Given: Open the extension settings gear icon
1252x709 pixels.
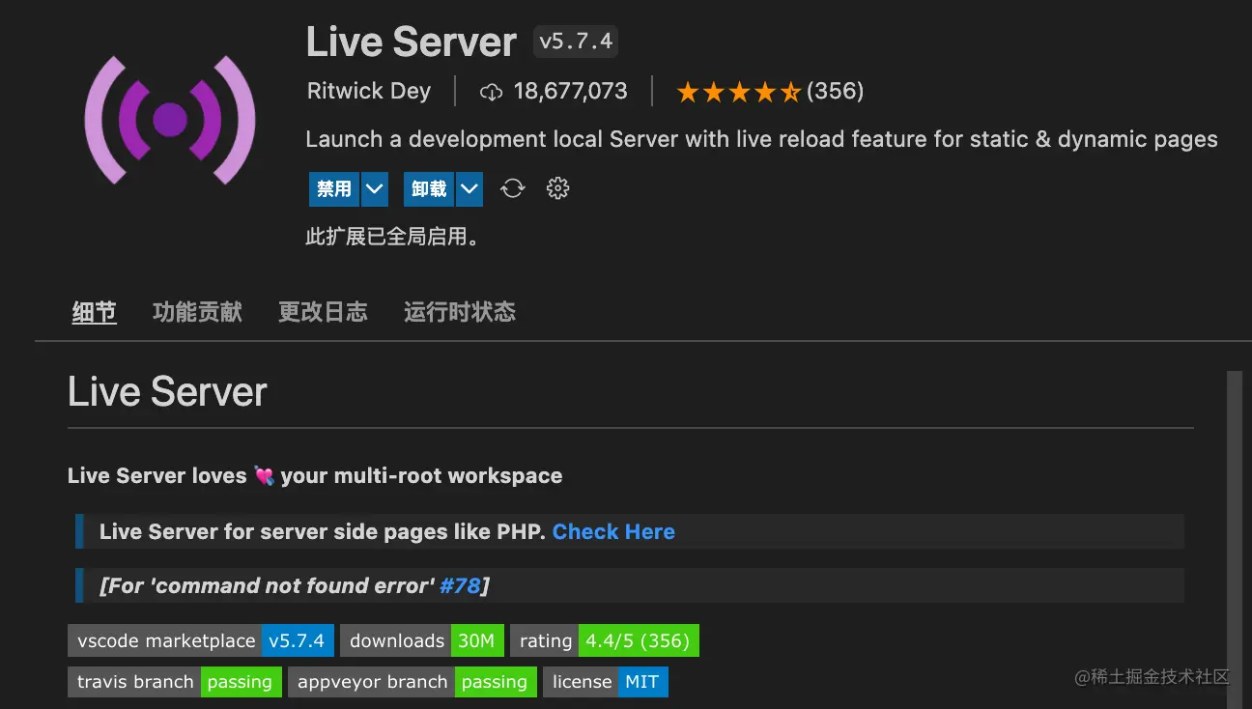Looking at the screenshot, I should (557, 188).
